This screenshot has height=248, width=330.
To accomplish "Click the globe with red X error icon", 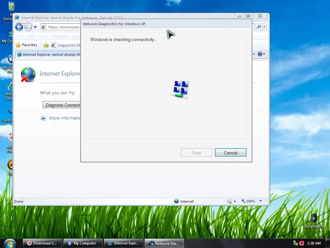I will tap(28, 75).
